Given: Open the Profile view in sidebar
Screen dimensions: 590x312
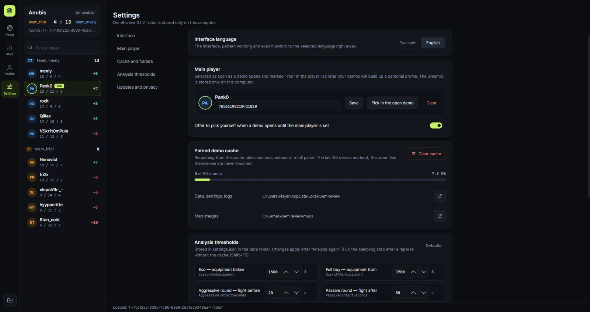Looking at the screenshot, I should 10,70.
